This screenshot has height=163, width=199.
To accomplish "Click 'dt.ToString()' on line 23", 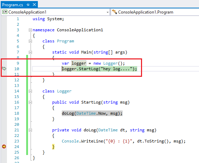I will pyautogui.click(x=153, y=141).
